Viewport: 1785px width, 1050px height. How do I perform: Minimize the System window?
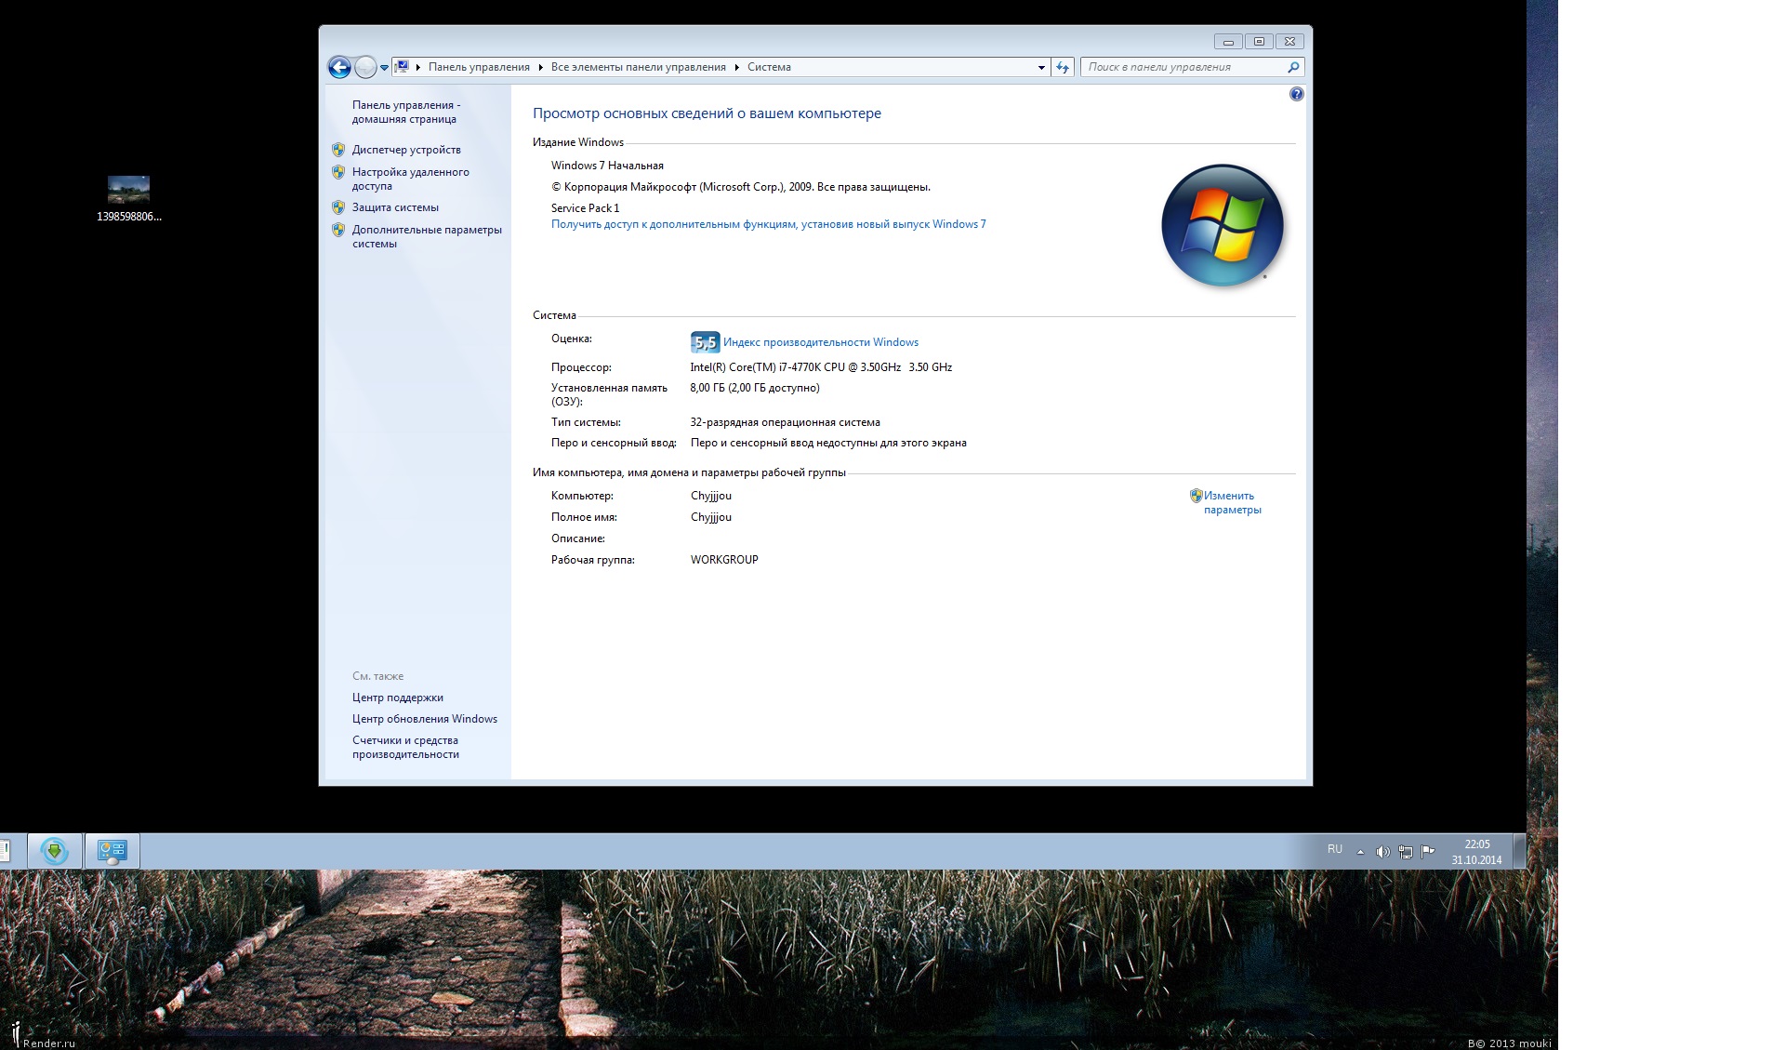[1228, 42]
